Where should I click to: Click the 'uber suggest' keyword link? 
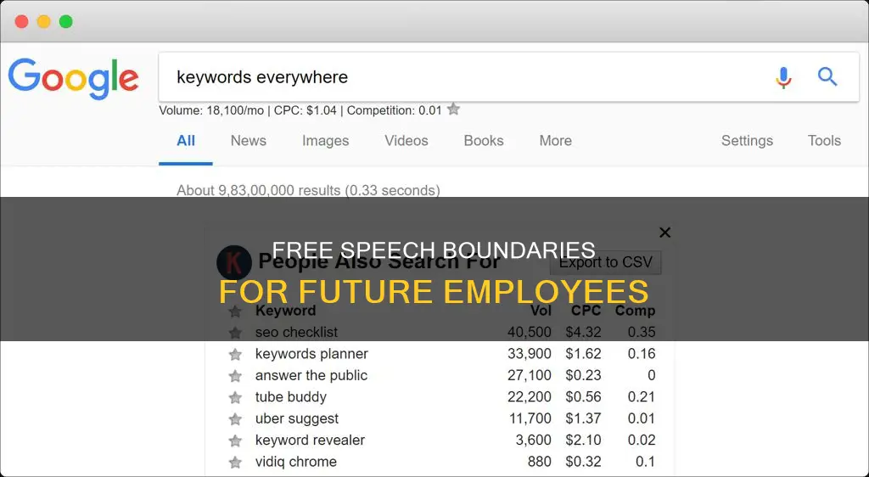pos(296,418)
